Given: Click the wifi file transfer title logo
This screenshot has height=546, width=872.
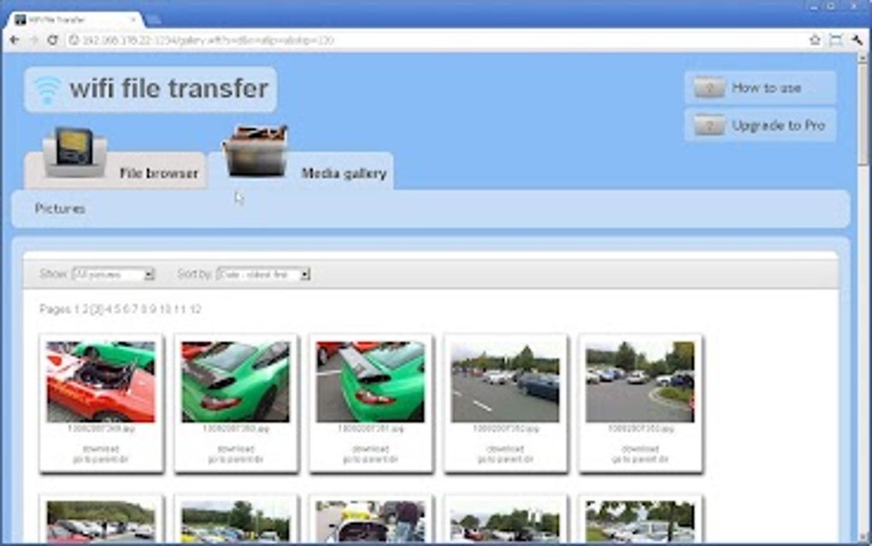Looking at the screenshot, I should point(150,90).
